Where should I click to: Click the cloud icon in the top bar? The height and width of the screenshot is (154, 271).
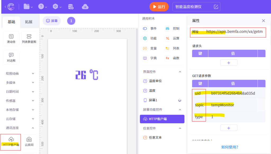(85, 7)
